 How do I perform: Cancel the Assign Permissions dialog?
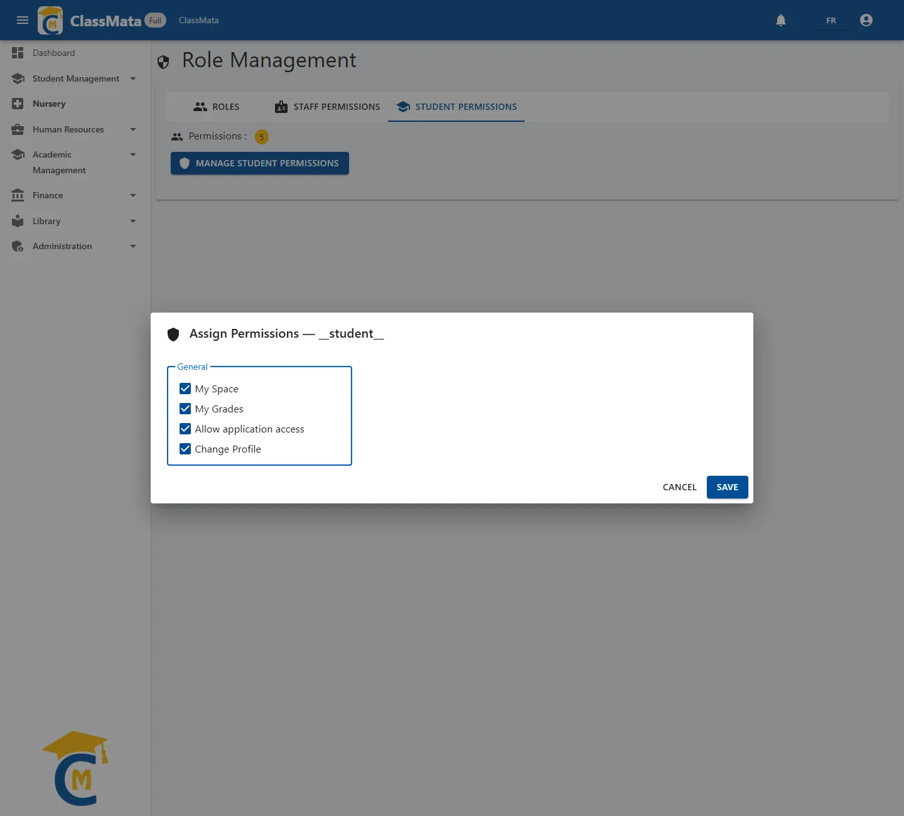[x=679, y=487]
